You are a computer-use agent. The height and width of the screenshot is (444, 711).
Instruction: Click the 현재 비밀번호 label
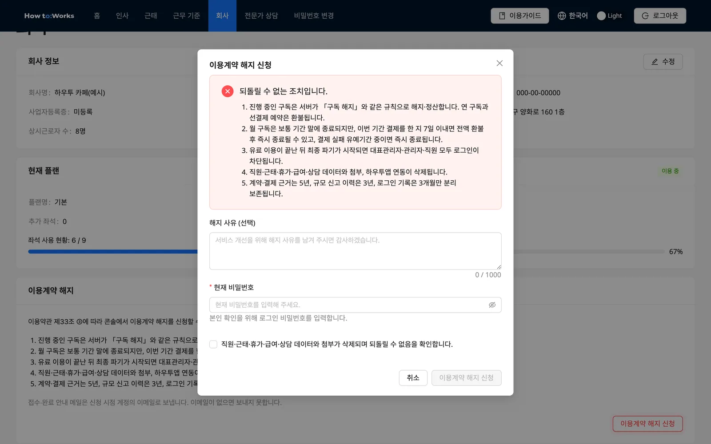[234, 288]
